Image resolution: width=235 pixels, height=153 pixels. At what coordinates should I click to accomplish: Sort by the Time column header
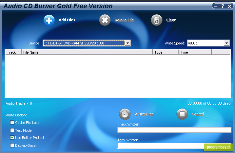[x=195, y=52]
